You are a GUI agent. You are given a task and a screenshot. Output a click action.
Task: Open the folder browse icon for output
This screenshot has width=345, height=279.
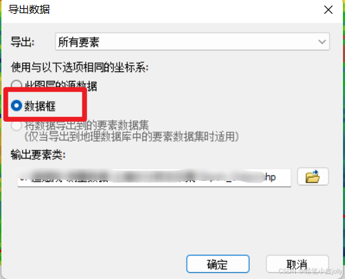click(313, 177)
